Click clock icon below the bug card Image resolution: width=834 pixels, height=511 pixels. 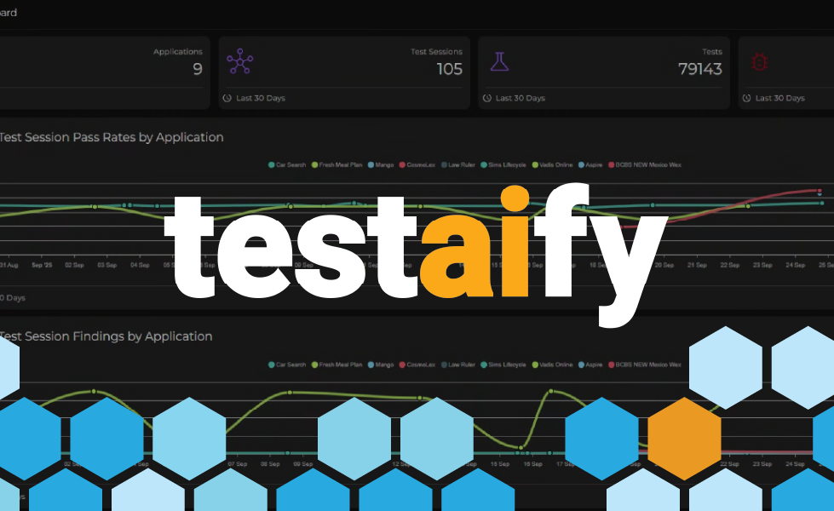coord(746,98)
